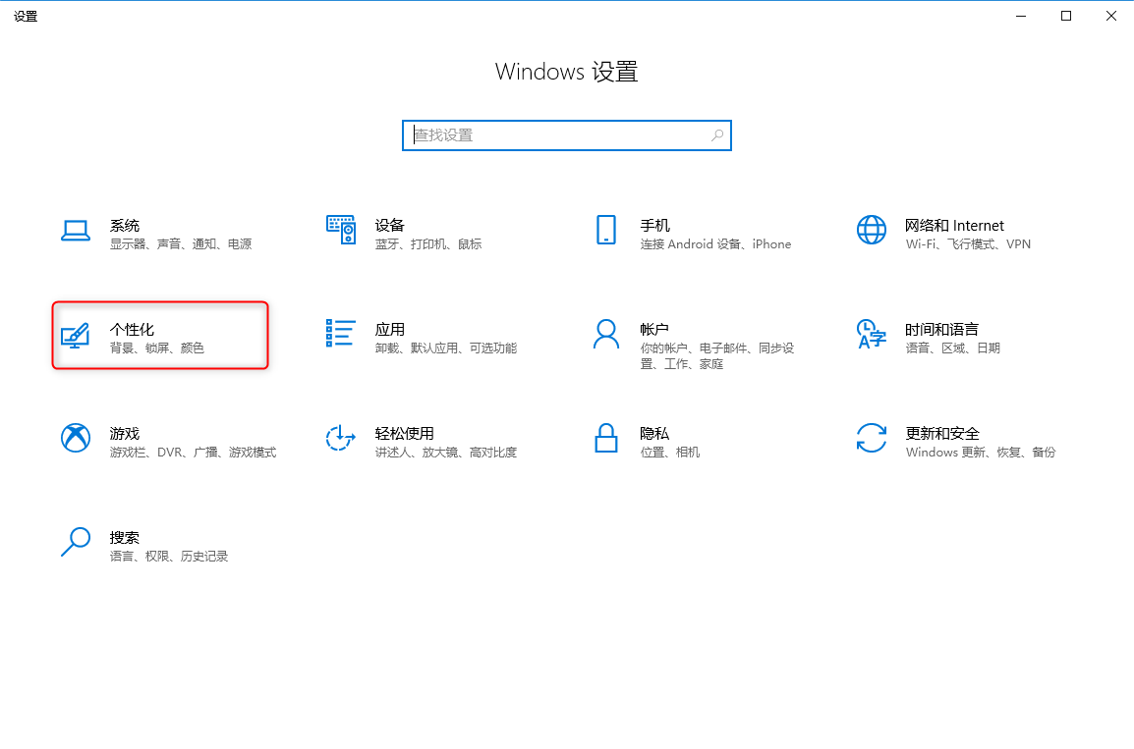The width and height of the screenshot is (1134, 749).
Task: Click the globe icon for 网络和 Internet
Action: pyautogui.click(x=872, y=230)
